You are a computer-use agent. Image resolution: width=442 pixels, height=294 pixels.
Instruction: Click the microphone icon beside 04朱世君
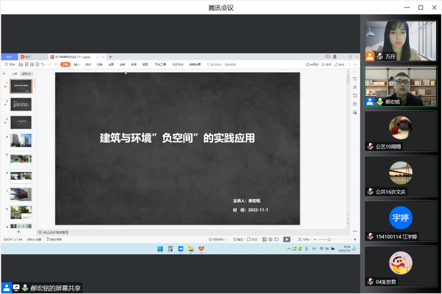click(370, 282)
